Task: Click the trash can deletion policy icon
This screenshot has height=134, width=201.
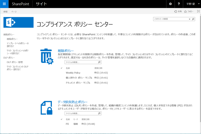Action: [47, 56]
